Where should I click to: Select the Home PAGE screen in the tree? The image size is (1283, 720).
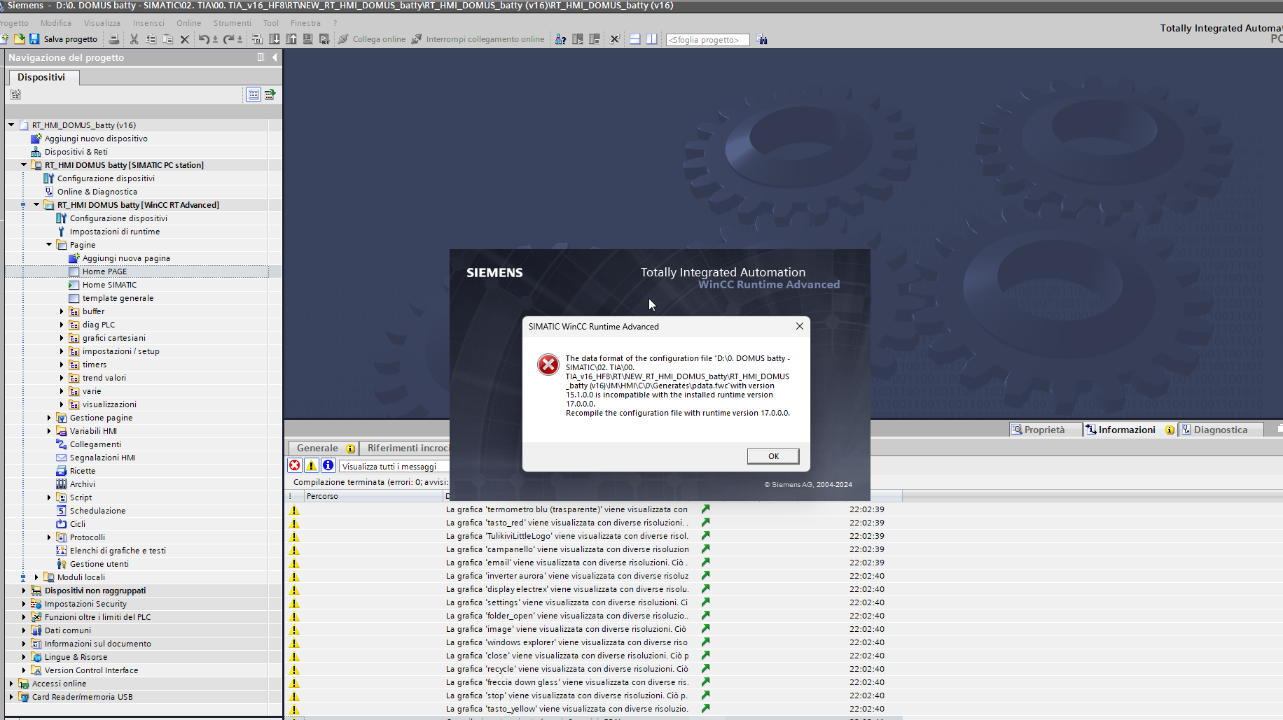click(x=105, y=271)
